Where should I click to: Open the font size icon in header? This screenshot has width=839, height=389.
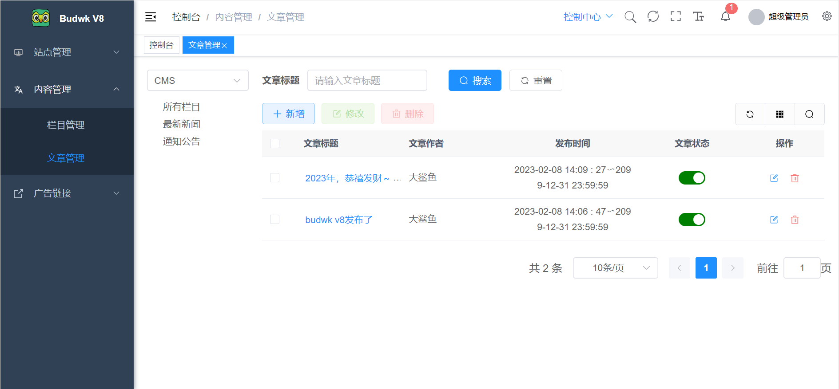[x=698, y=17]
